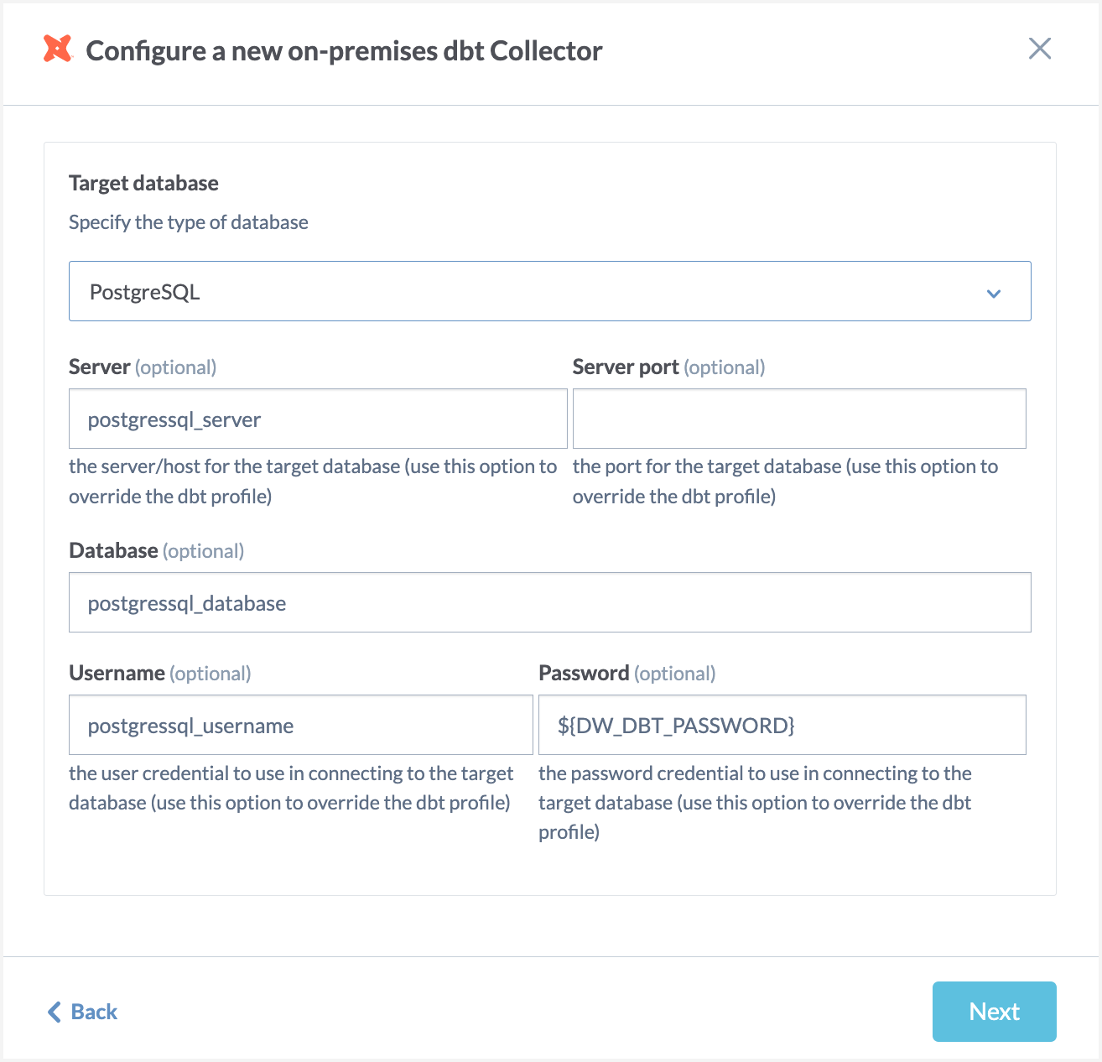Open the PostgreSQL target database dropdown
Image resolution: width=1102 pixels, height=1062 pixels.
549,291
